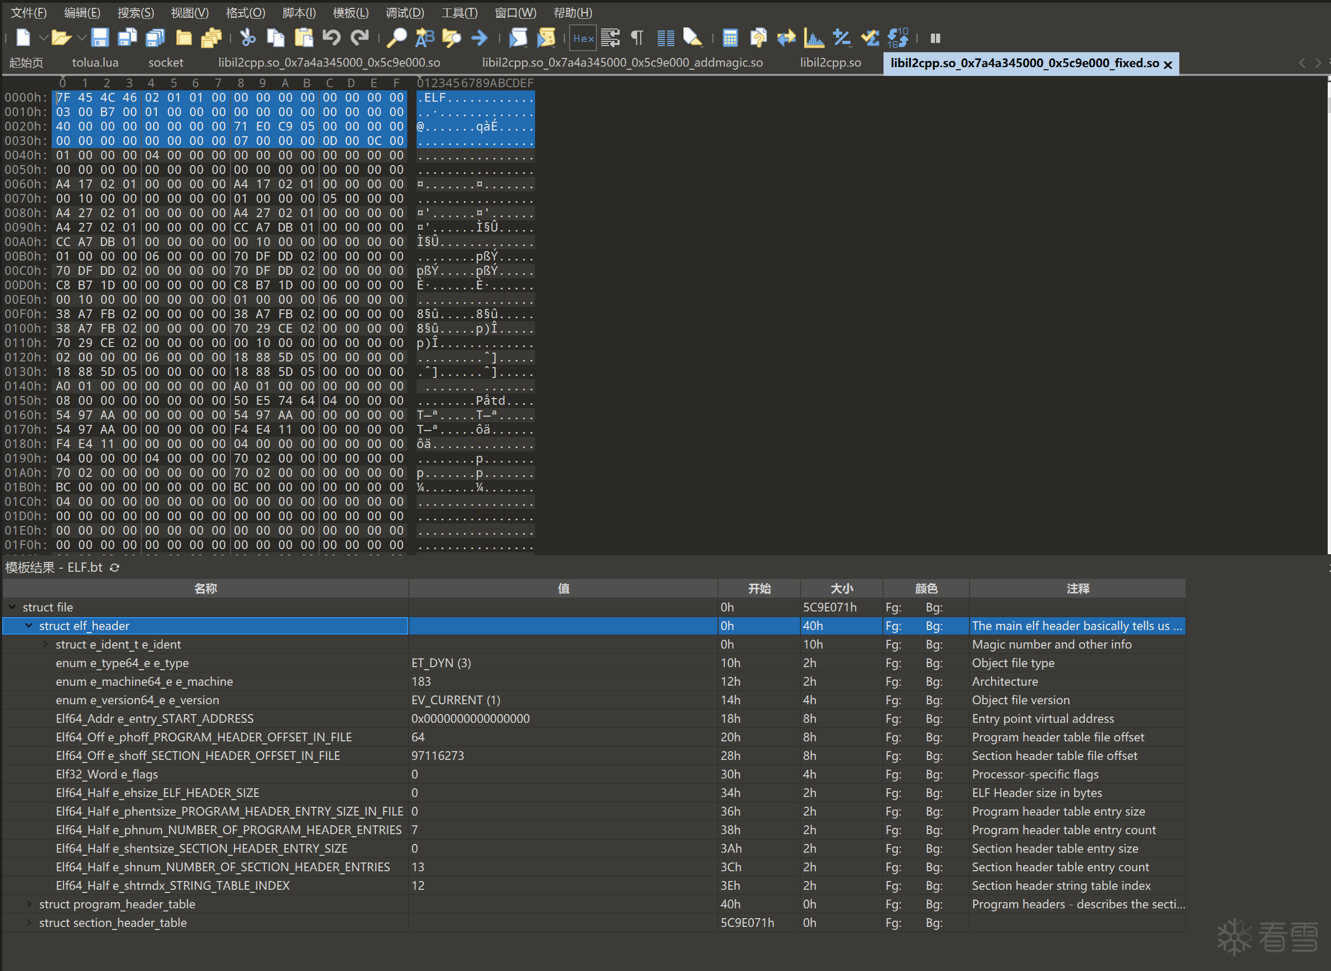
Task: Click the 注释 column header
Action: coord(1077,589)
